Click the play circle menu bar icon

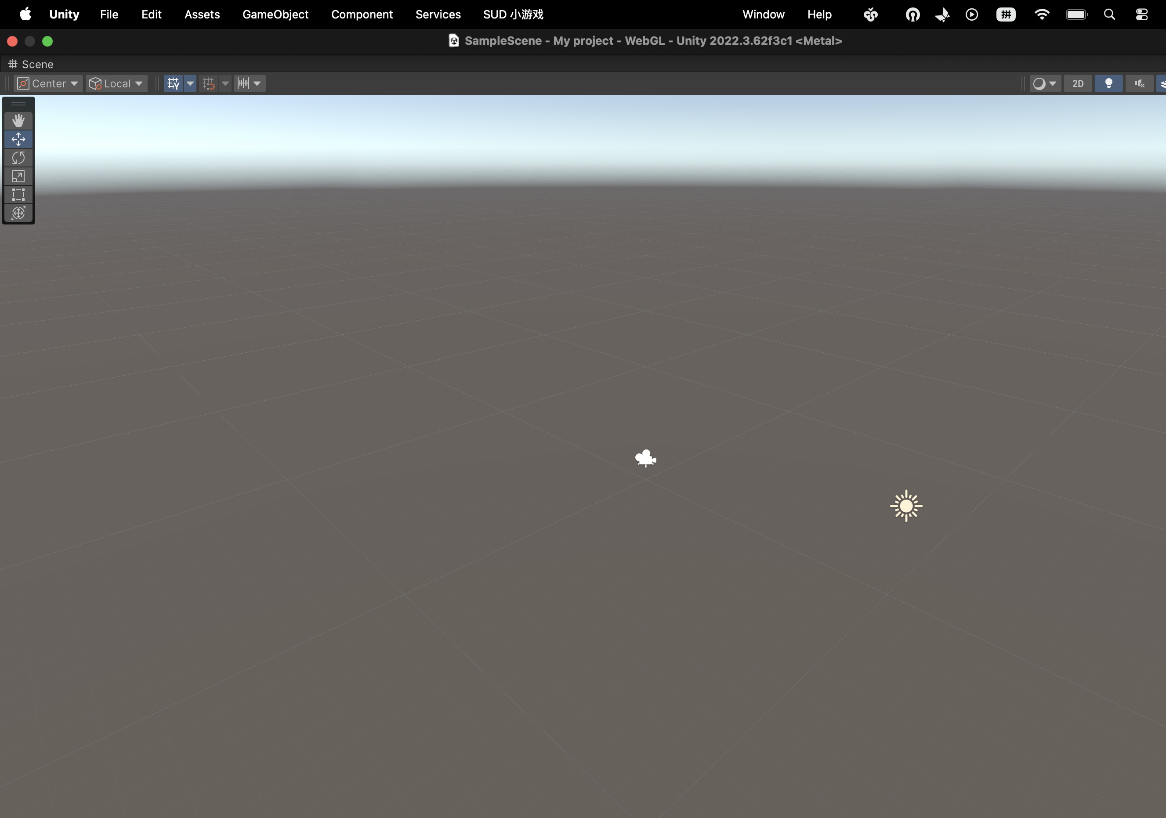971,14
